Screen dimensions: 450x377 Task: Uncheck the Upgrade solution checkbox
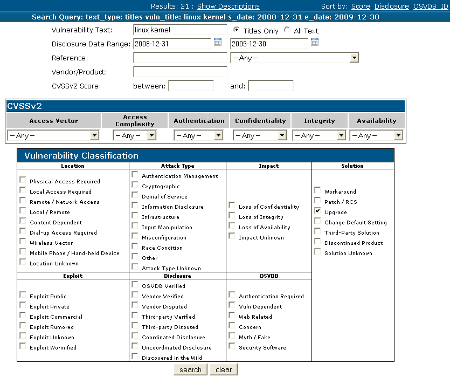point(317,210)
